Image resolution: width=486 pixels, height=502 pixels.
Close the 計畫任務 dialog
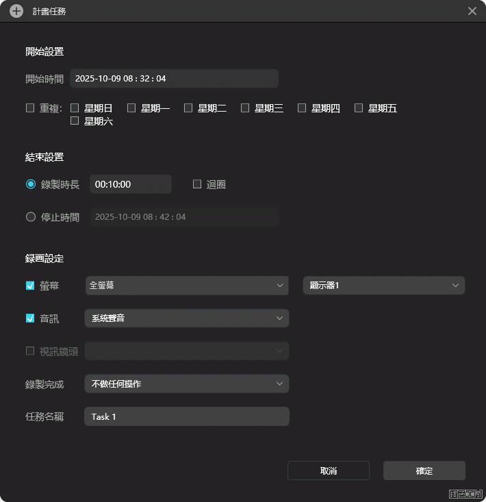click(472, 12)
